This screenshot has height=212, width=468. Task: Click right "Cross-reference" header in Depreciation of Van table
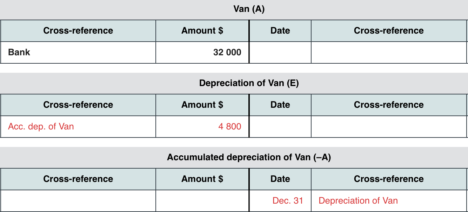[x=389, y=105]
